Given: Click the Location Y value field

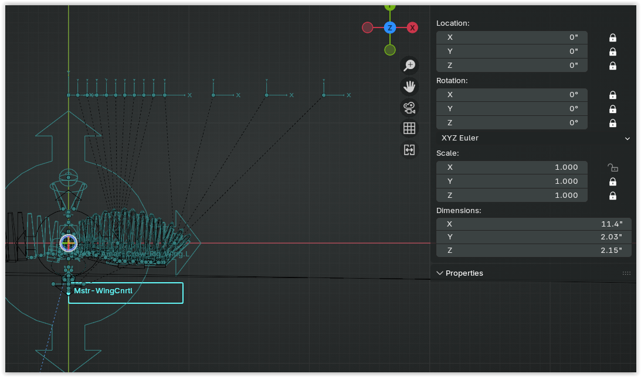Looking at the screenshot, I should (512, 52).
